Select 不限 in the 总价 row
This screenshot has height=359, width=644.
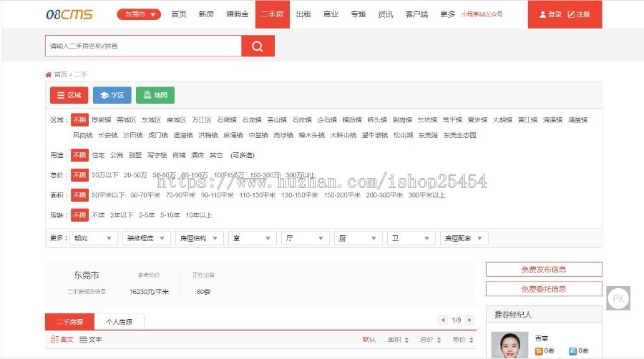[x=79, y=175]
